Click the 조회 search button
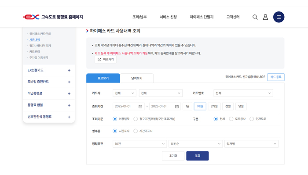Screen dimensions: 308x175 [x=198, y=156]
